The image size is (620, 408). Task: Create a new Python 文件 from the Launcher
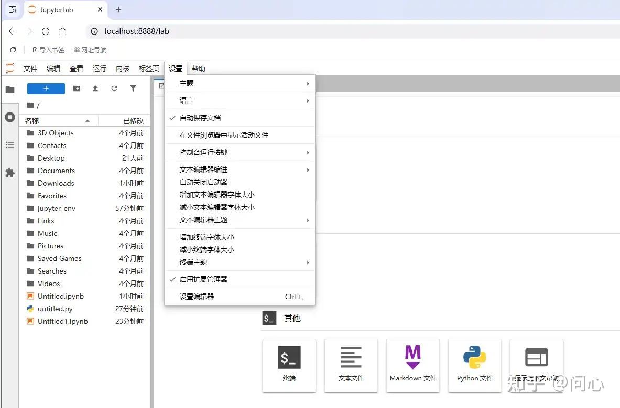coord(474,366)
